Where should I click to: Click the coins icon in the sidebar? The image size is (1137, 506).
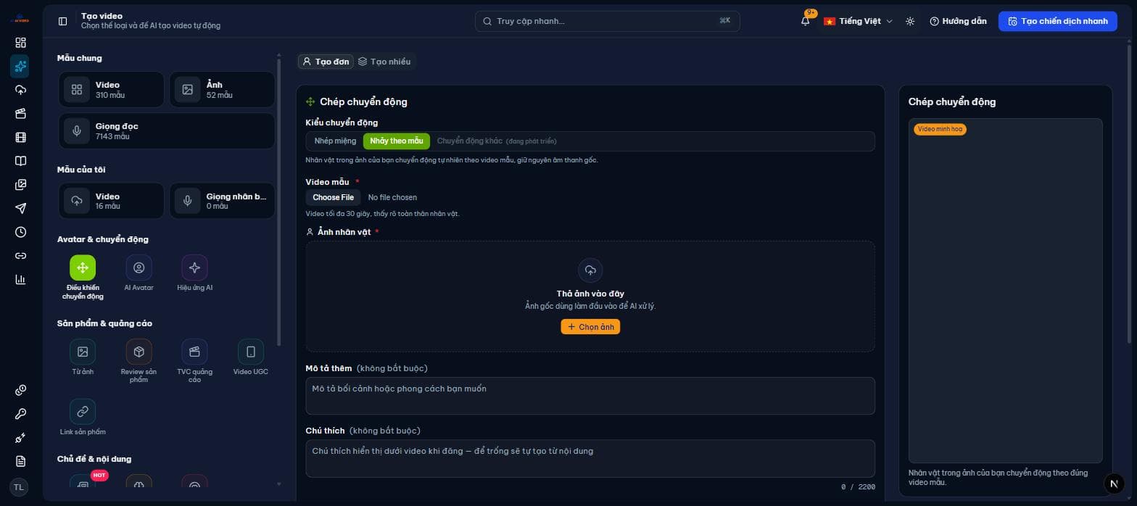pyautogui.click(x=20, y=391)
